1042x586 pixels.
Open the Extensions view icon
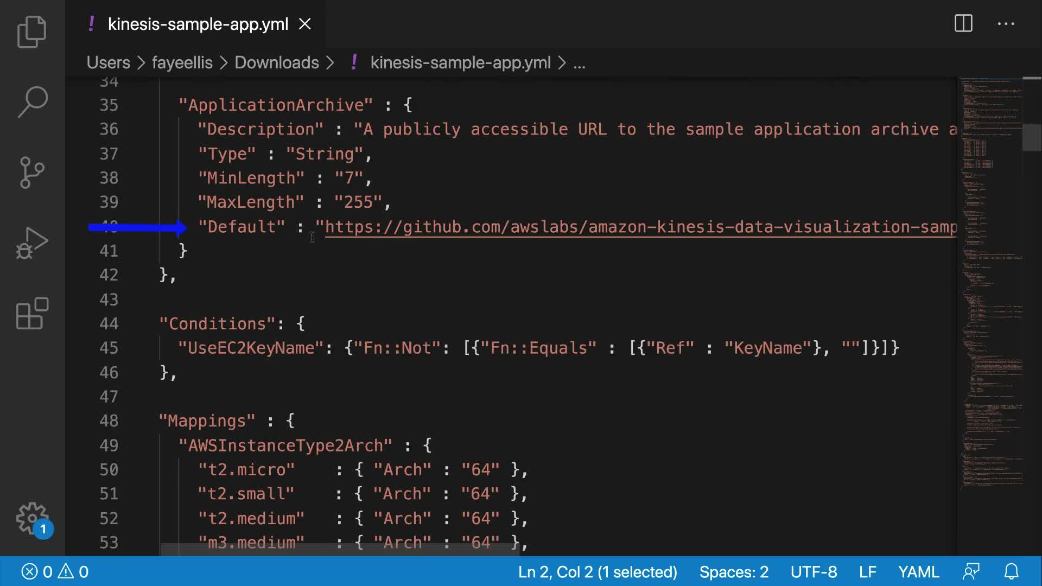point(32,313)
